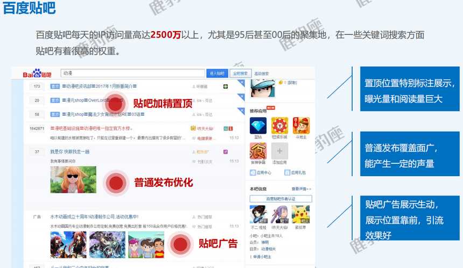The image size is (463, 268).
Task: Open the red 漫吧基础设施 官方水楼 post
Action: (x=91, y=128)
